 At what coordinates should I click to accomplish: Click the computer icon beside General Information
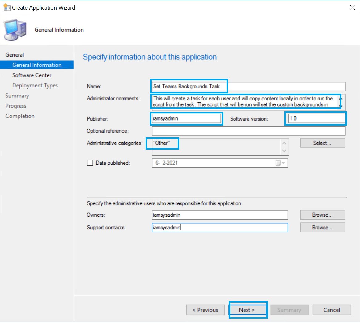click(x=15, y=30)
